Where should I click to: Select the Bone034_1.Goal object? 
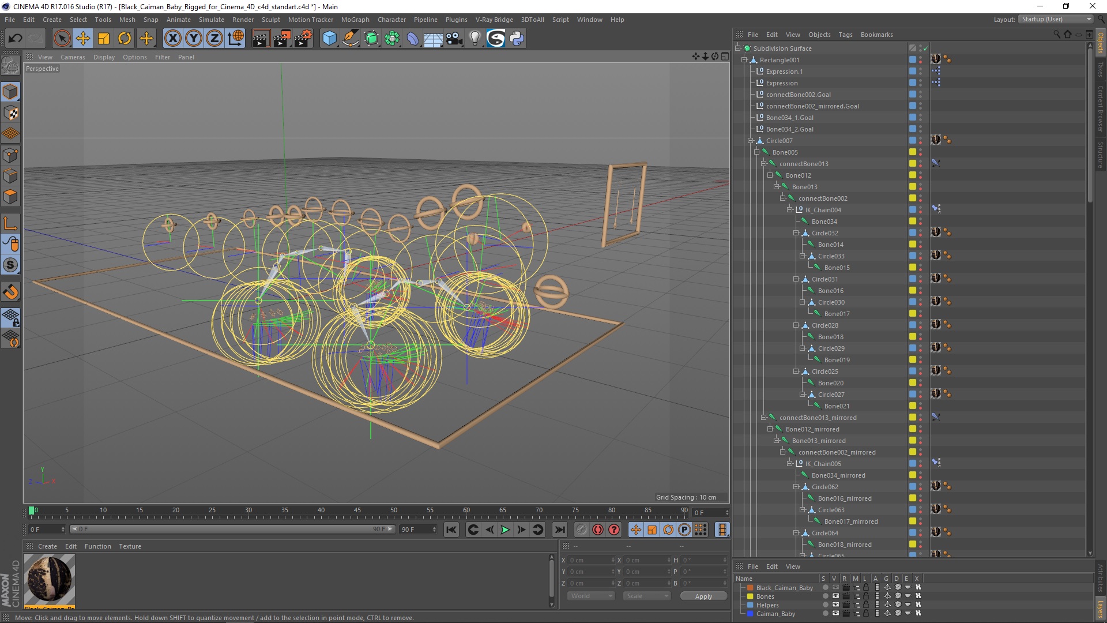[789, 118]
